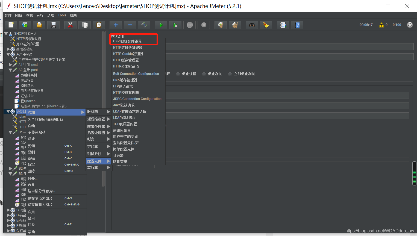The height and width of the screenshot is (236, 417).
Task: Open the 运行 menu
Action: pyautogui.click(x=40, y=15)
